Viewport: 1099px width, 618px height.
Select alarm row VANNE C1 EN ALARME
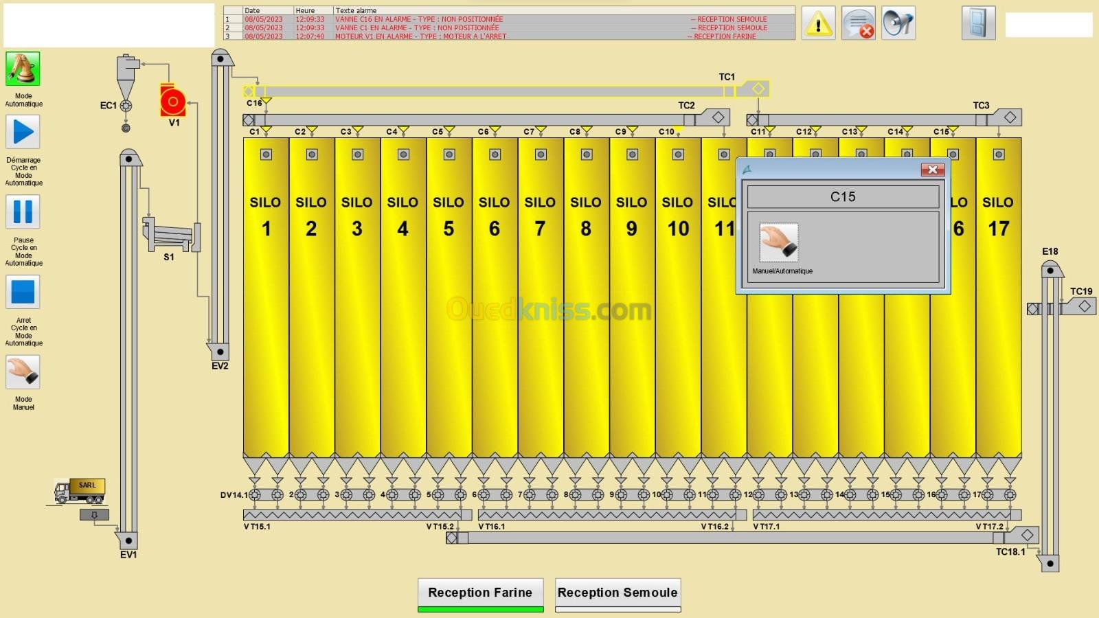pyautogui.click(x=509, y=27)
